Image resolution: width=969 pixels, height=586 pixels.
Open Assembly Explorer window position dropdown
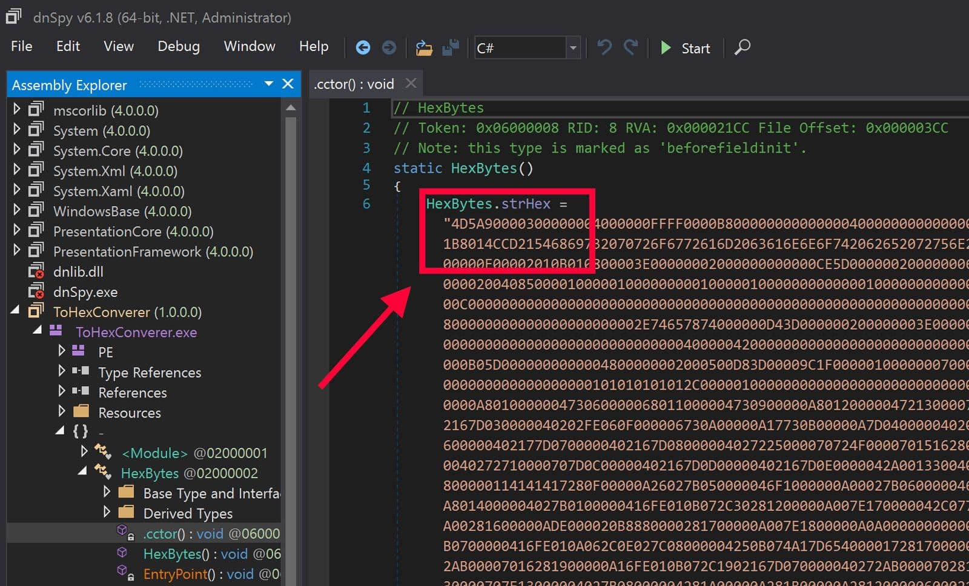point(269,84)
